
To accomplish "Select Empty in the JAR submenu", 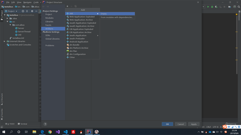I will (x=104, y=14).
